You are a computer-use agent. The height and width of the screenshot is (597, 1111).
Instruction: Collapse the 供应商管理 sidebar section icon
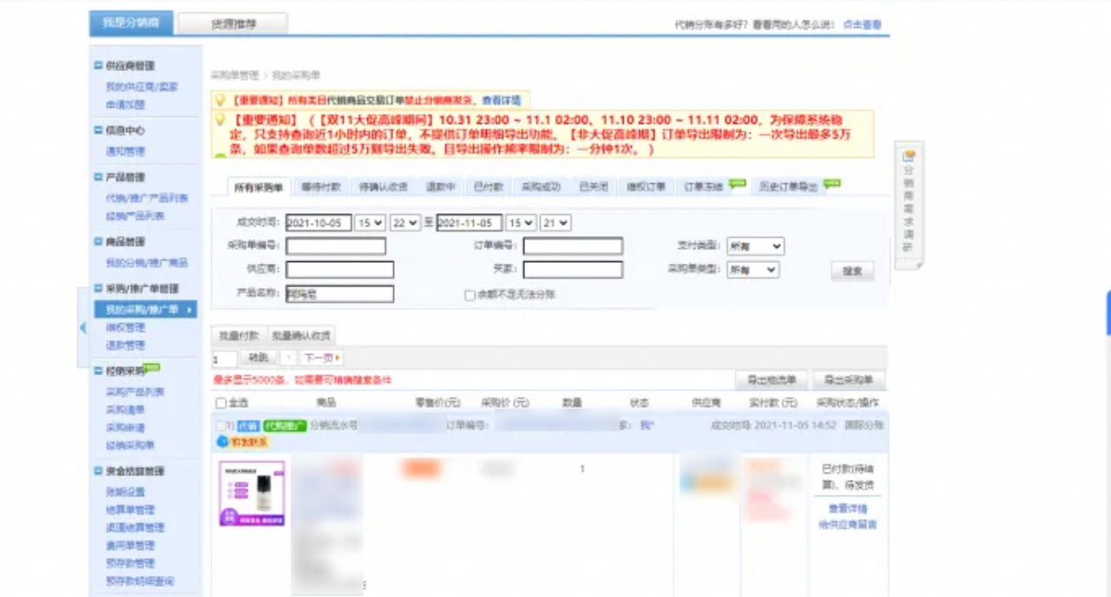click(98, 66)
